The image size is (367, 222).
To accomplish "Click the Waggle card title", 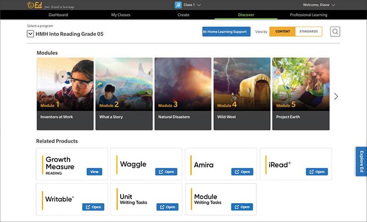I will [x=133, y=164].
